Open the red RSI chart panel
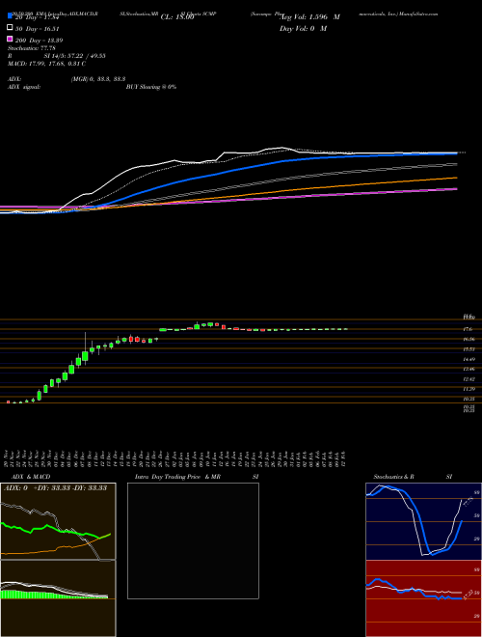Image resolution: width=482 pixels, height=637 pixels. click(x=423, y=598)
